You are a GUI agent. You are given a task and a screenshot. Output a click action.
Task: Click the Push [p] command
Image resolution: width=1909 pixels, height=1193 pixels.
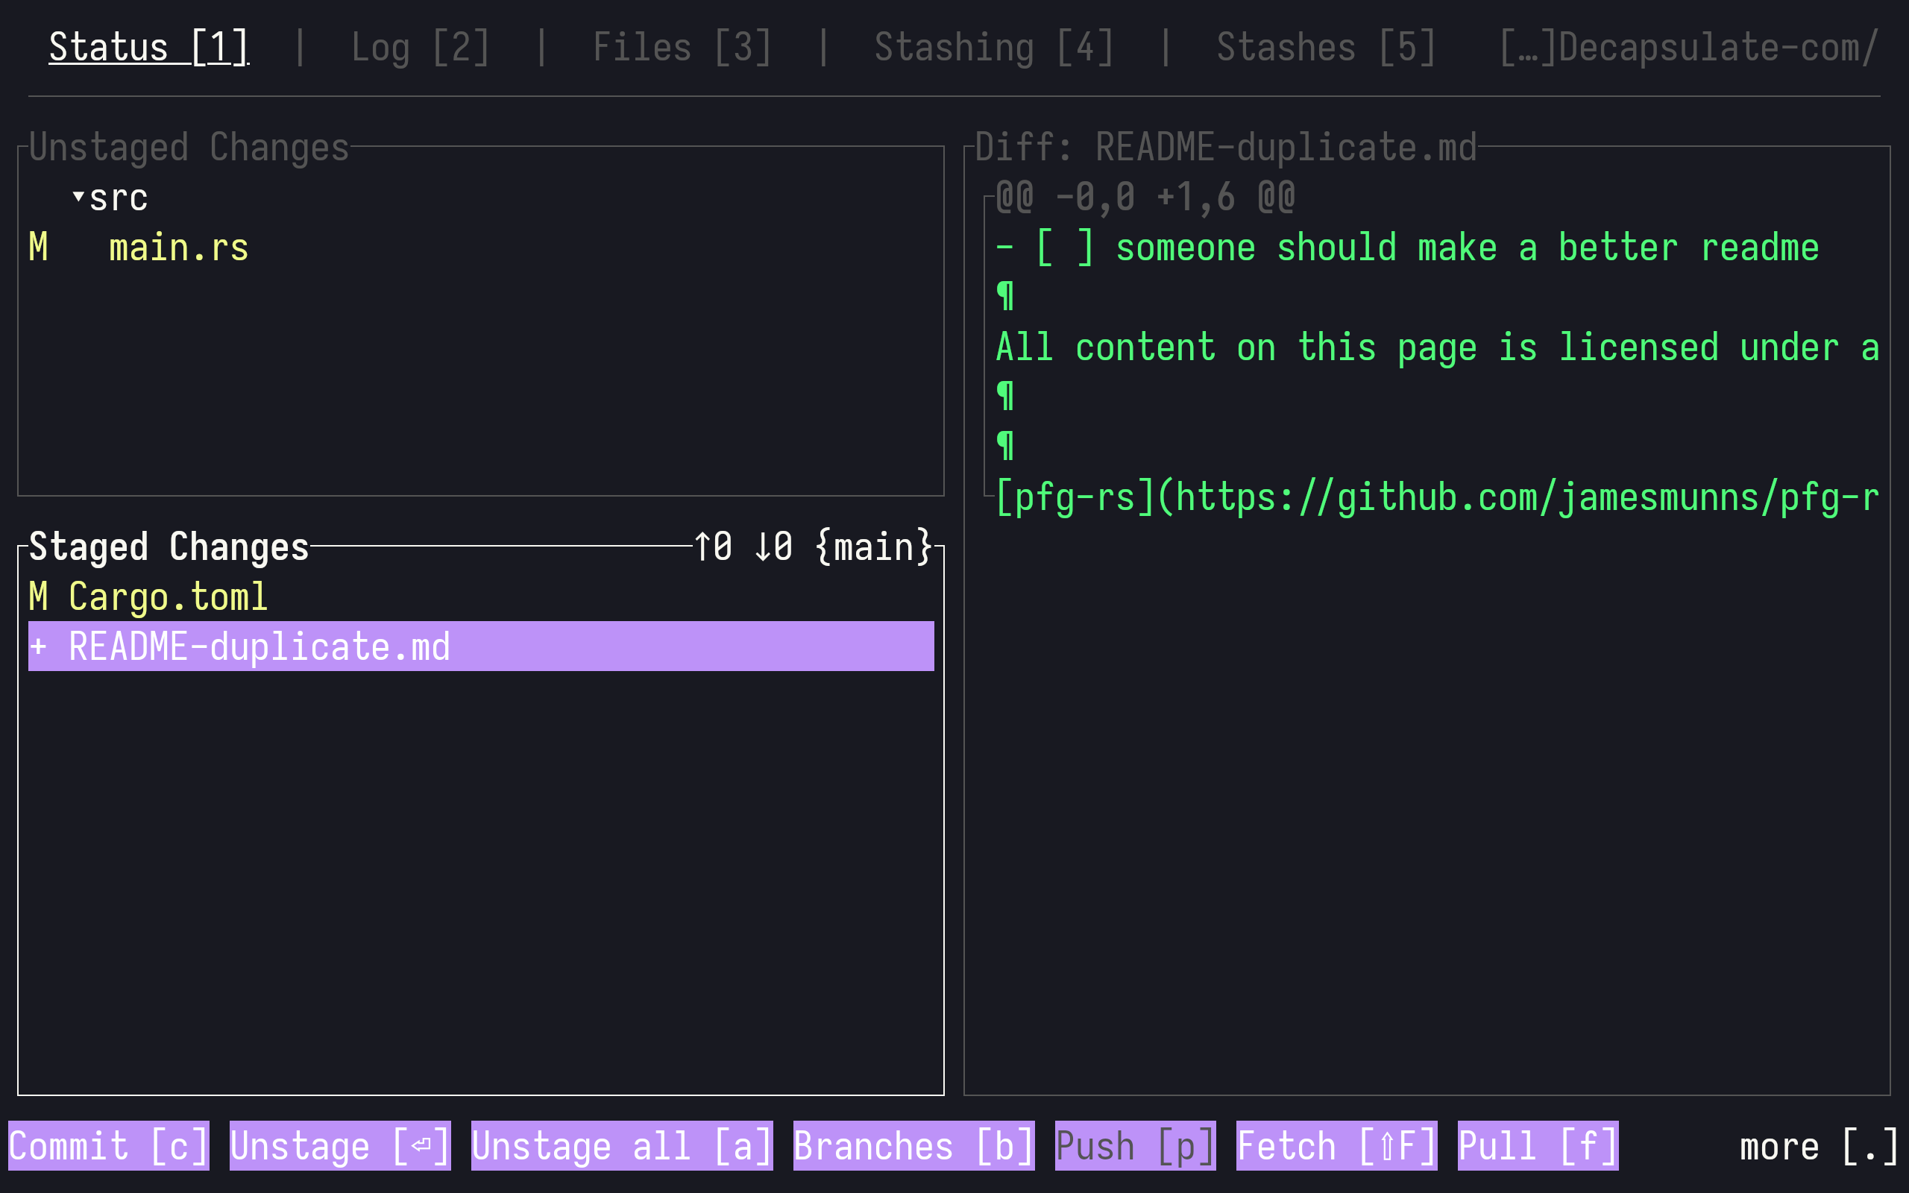pos(1135,1146)
